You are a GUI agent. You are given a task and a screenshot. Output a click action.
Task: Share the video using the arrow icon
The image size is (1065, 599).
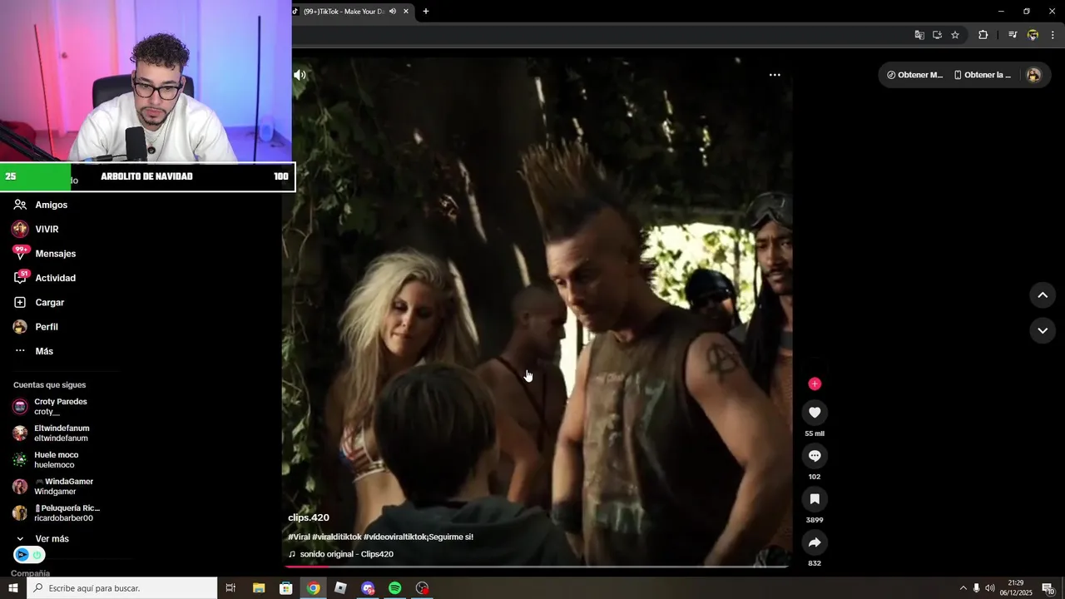(x=815, y=542)
